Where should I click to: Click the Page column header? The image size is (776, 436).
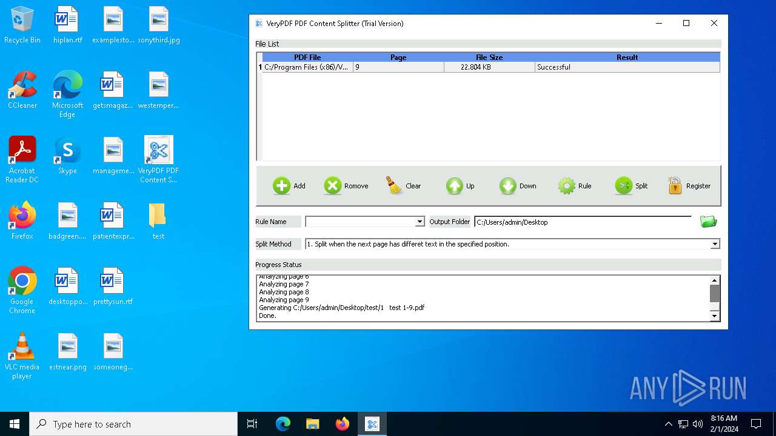pyautogui.click(x=398, y=58)
